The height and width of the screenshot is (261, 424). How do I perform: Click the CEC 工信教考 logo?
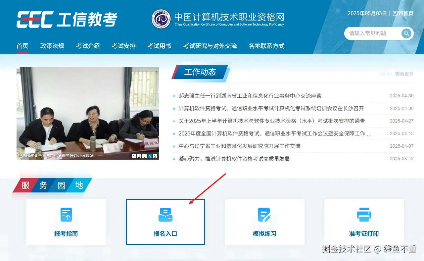click(x=67, y=19)
